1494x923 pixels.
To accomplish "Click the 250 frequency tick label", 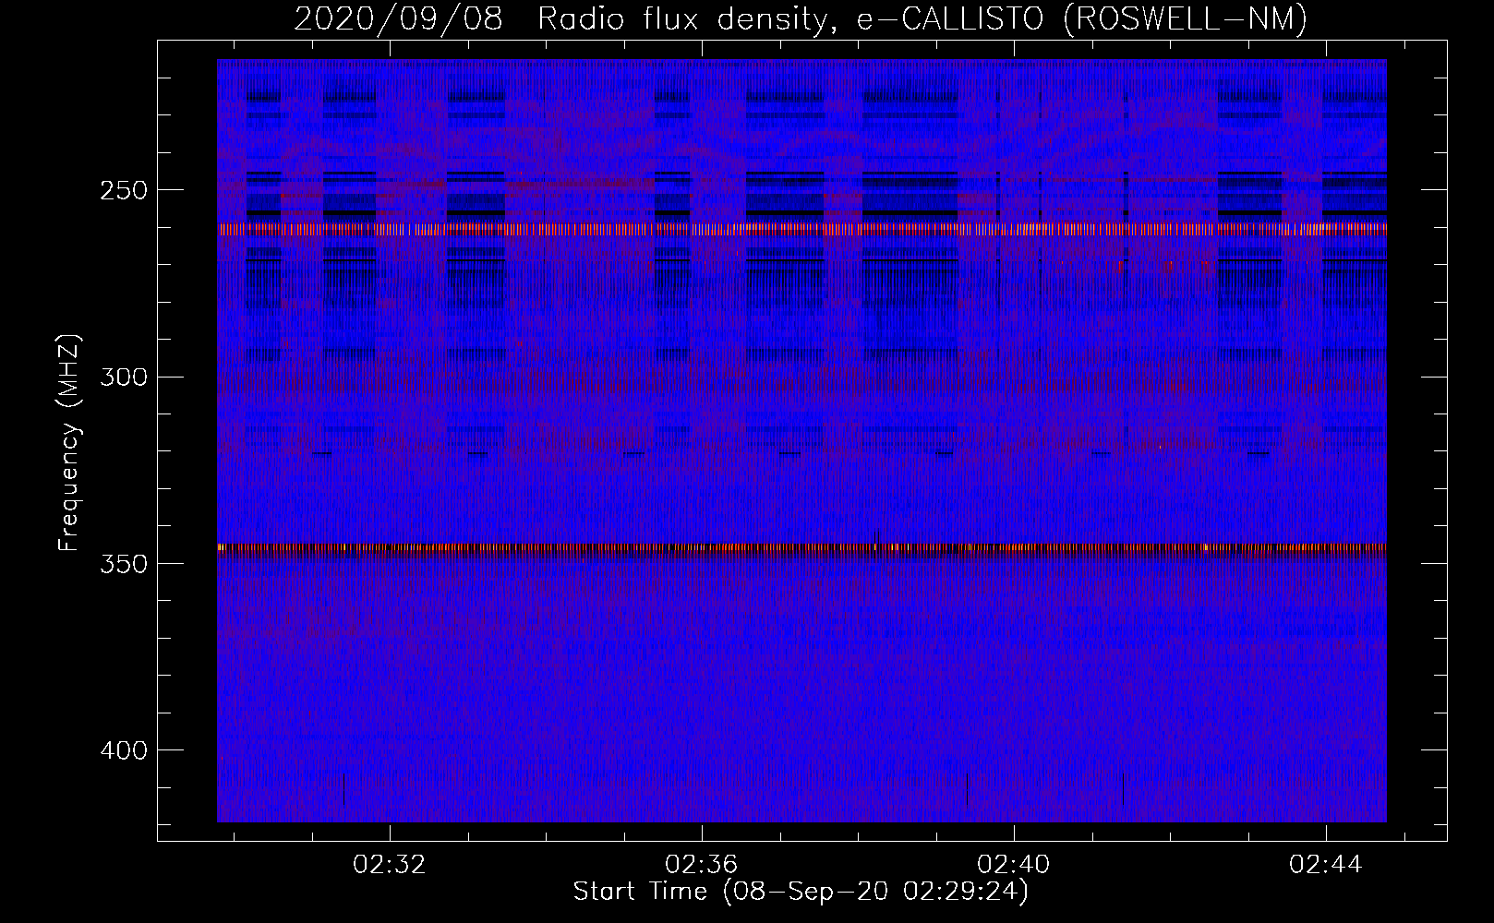I will [x=124, y=191].
